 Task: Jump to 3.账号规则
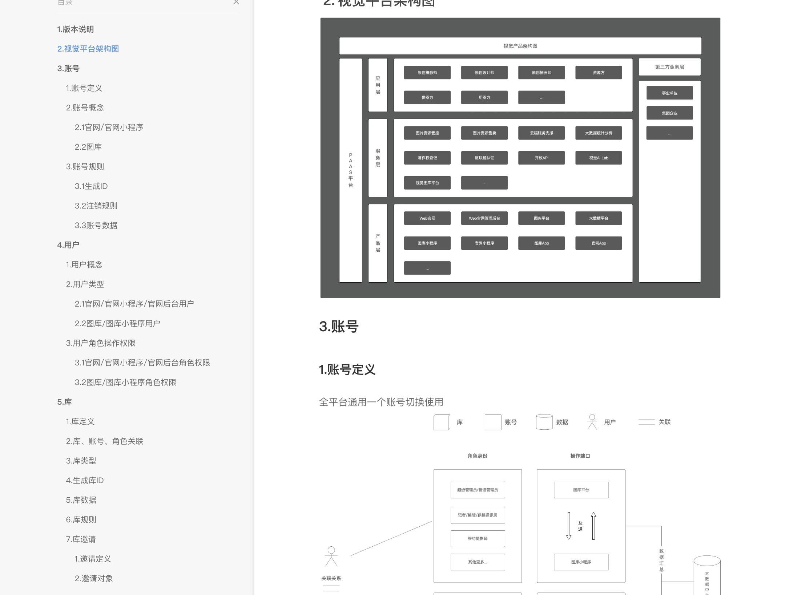85,166
